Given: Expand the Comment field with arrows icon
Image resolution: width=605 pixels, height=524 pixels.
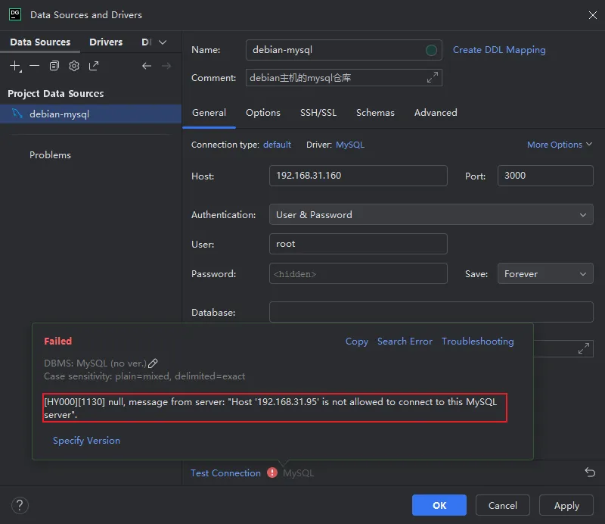Looking at the screenshot, I should (433, 78).
